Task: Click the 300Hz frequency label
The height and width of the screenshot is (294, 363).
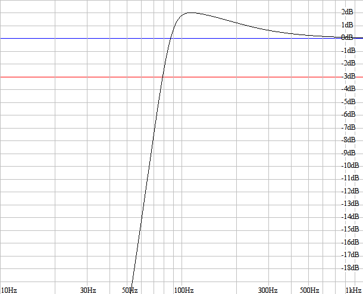Action: coord(268,290)
